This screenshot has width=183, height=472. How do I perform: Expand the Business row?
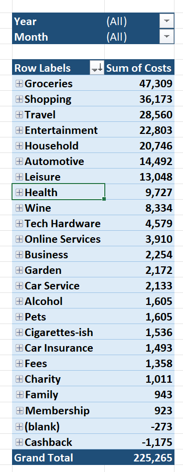(x=19, y=255)
